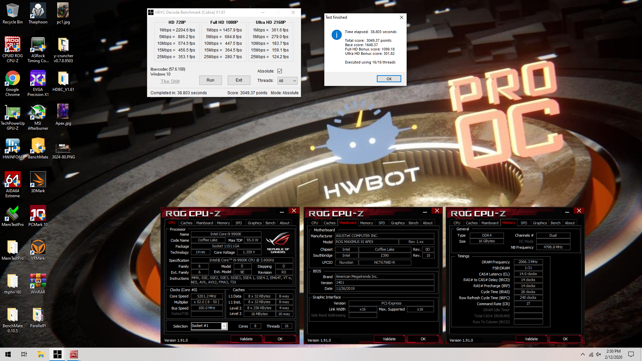Open BenchMate shield icon
Screen dimensions: 642x361
point(38,148)
